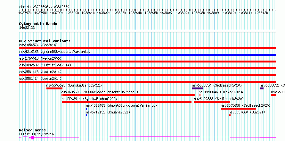Click the 103808k ruler tick label
The height and width of the screenshot is (141, 285).
pos(198,13)
